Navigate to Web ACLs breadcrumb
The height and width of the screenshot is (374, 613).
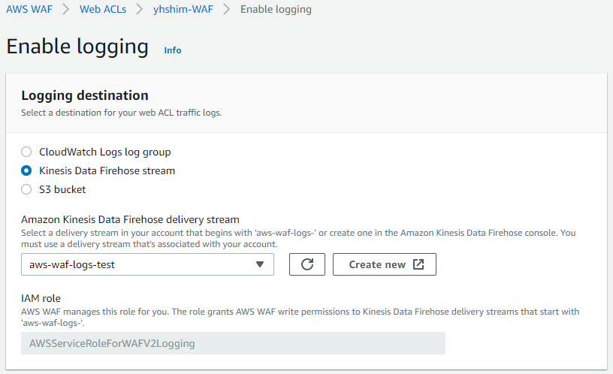pos(103,9)
